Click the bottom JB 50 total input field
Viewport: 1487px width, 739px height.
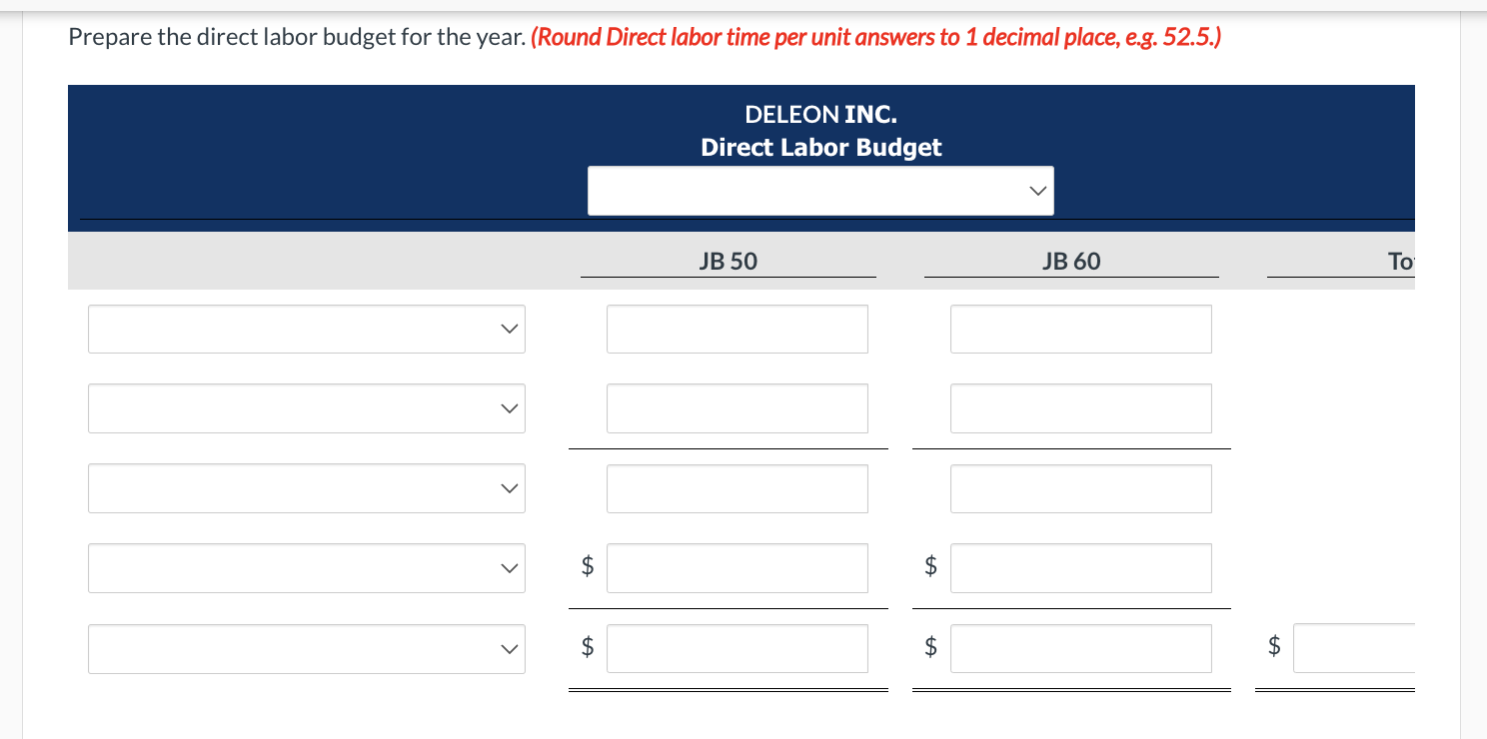[737, 648]
